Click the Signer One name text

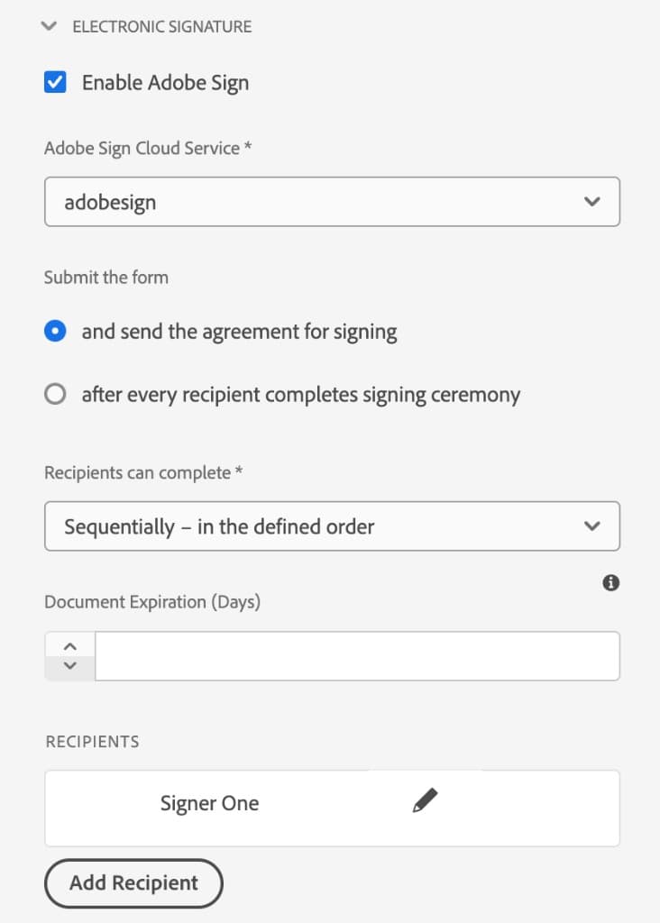pos(209,803)
